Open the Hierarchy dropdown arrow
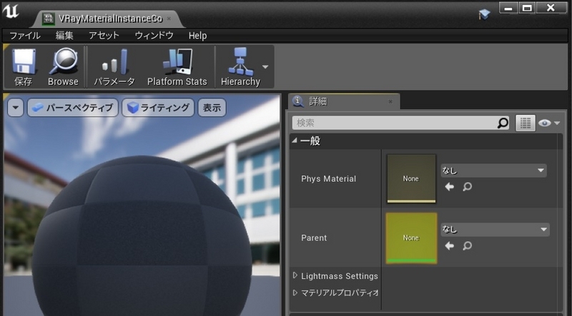 click(265, 67)
